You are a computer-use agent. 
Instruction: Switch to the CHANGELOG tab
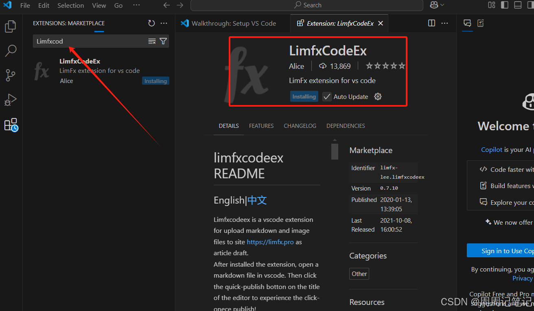[300, 126]
